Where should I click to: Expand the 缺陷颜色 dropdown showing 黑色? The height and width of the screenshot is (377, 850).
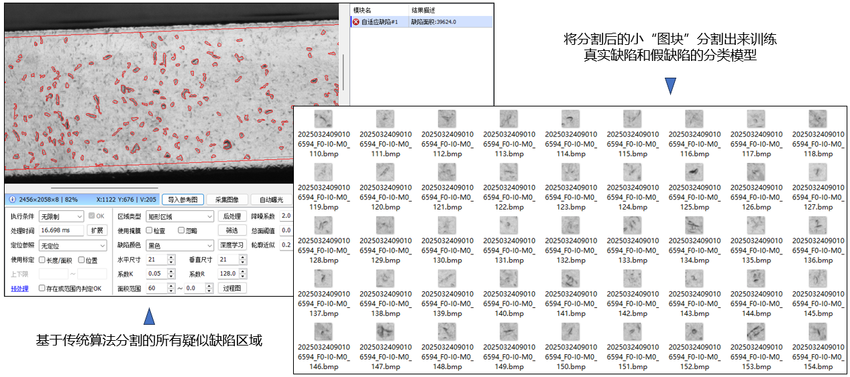tap(180, 246)
